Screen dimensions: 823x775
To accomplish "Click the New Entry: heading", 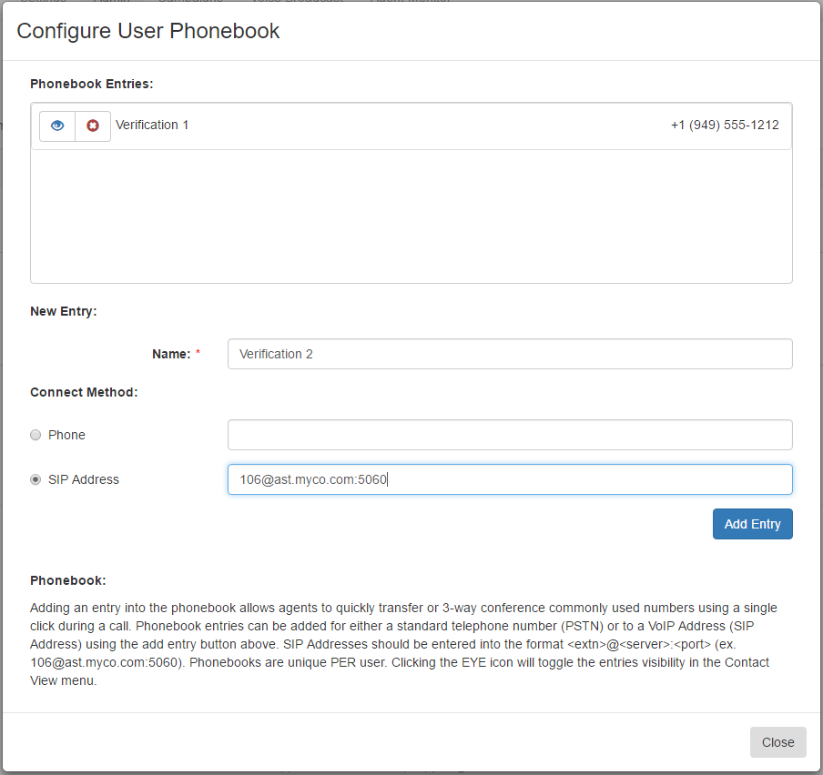I will (64, 311).
